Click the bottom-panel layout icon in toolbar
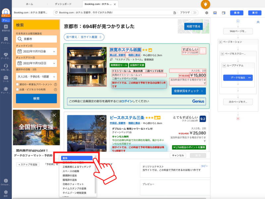 (x=215, y=13)
